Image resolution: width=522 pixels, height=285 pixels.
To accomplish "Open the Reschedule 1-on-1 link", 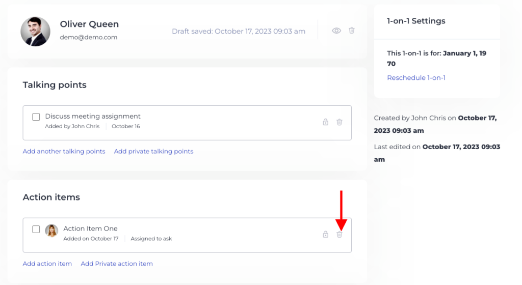I will click(x=416, y=78).
